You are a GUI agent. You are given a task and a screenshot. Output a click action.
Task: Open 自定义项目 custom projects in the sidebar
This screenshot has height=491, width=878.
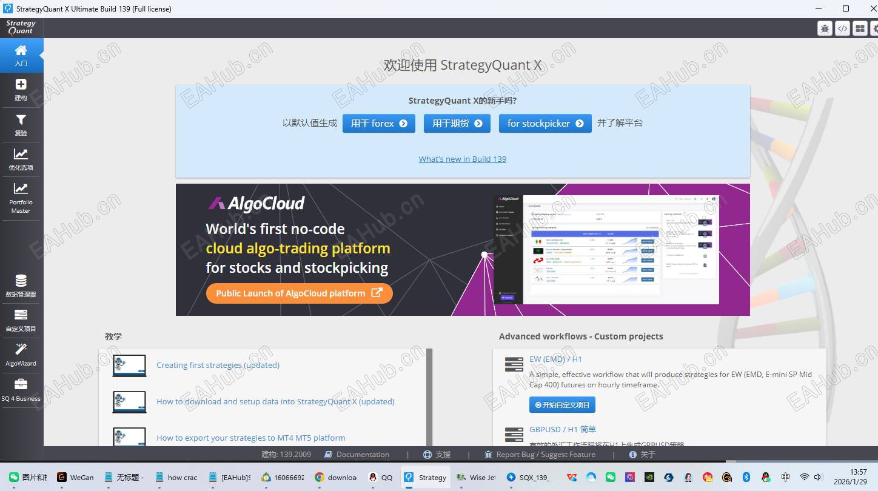point(21,321)
